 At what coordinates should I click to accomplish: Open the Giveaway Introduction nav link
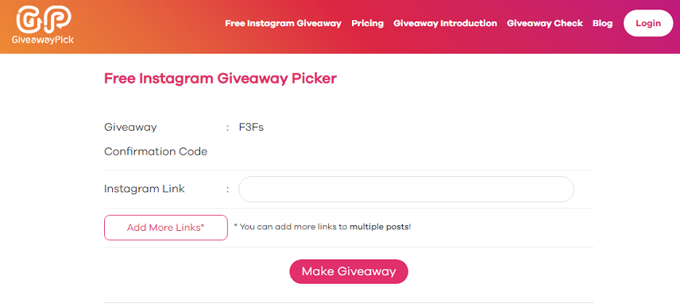[x=445, y=23]
